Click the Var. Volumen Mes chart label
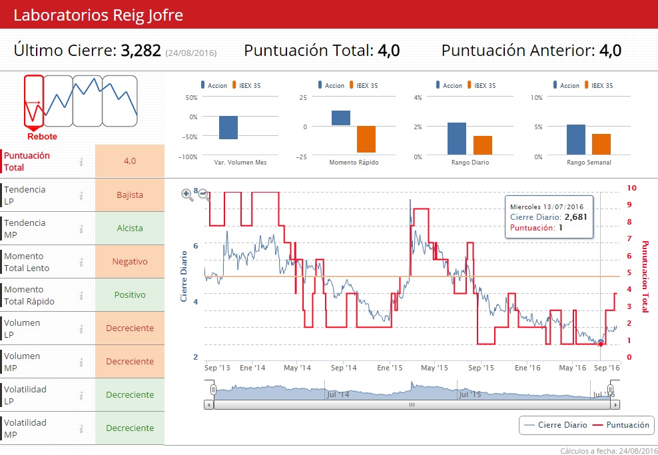Image resolution: width=658 pixels, height=455 pixels. pos(240,163)
